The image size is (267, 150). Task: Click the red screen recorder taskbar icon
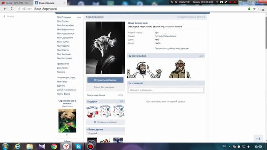90,146
